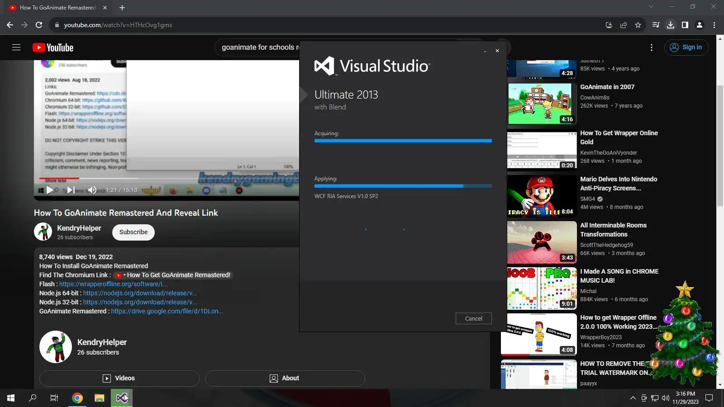Click KevinTheGoAniVyonder channel name

[x=609, y=153]
